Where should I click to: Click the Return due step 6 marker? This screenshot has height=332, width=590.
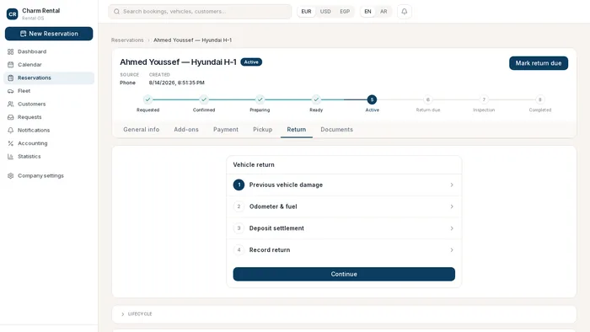(428, 99)
